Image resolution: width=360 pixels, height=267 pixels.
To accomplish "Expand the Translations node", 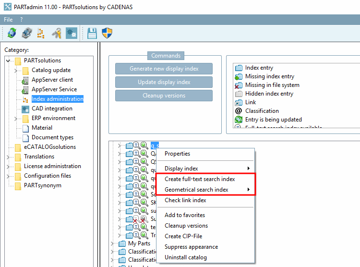I will (8, 157).
